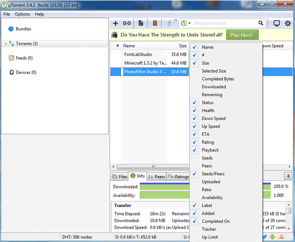295x242 pixels.
Task: Click the Remote monitor icon
Action: tap(276, 23)
